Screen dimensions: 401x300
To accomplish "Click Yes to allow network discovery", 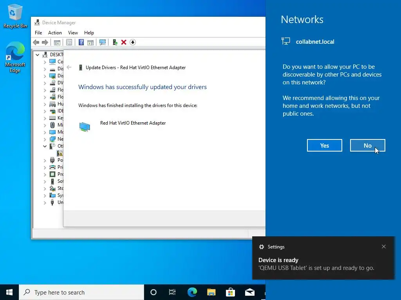I will (x=325, y=145).
